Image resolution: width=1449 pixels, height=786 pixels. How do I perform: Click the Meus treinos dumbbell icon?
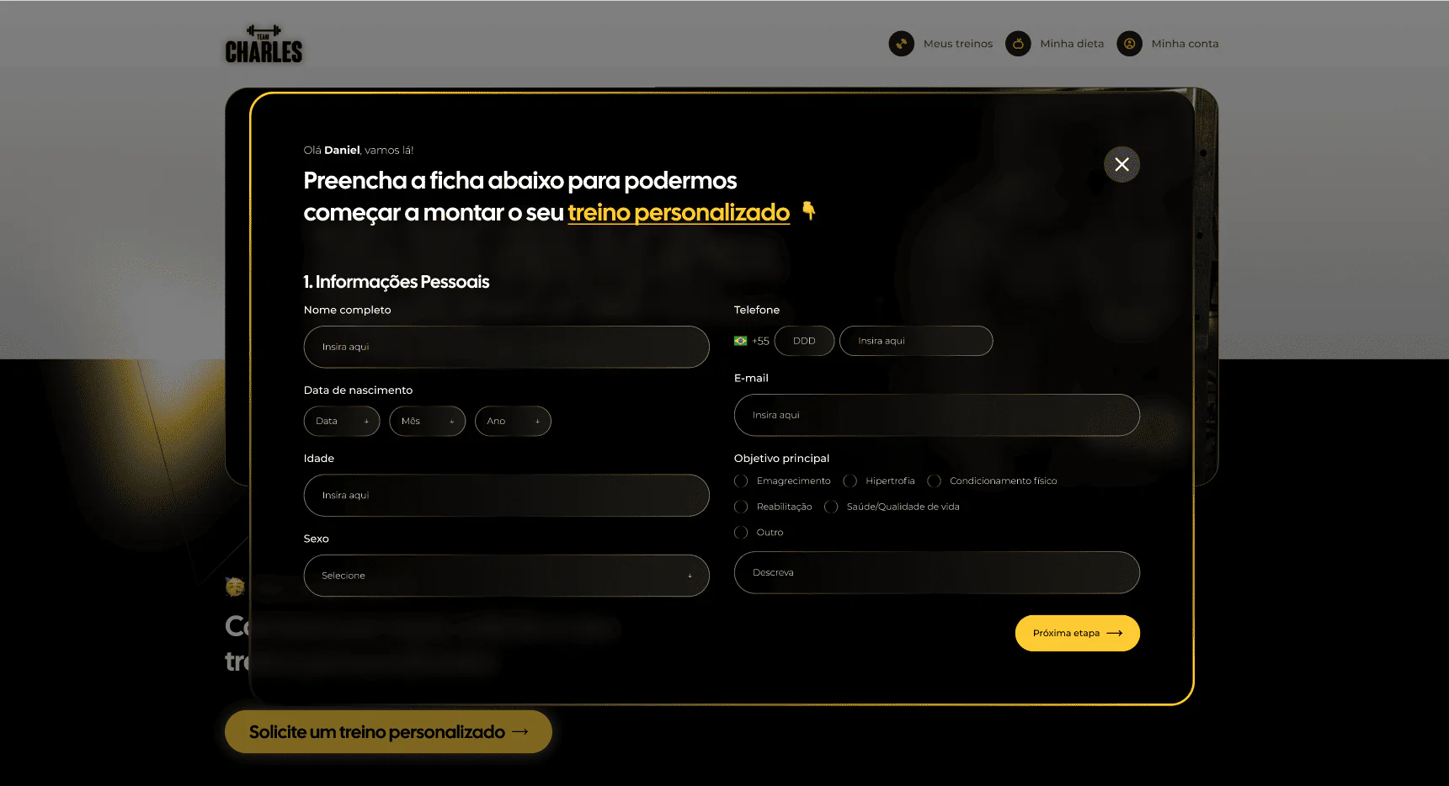pyautogui.click(x=901, y=44)
